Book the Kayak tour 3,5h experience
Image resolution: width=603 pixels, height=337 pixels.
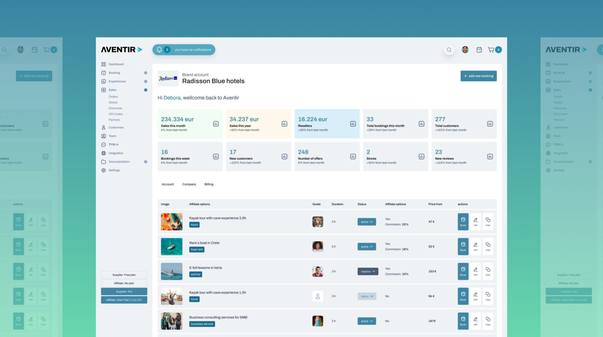(463, 222)
